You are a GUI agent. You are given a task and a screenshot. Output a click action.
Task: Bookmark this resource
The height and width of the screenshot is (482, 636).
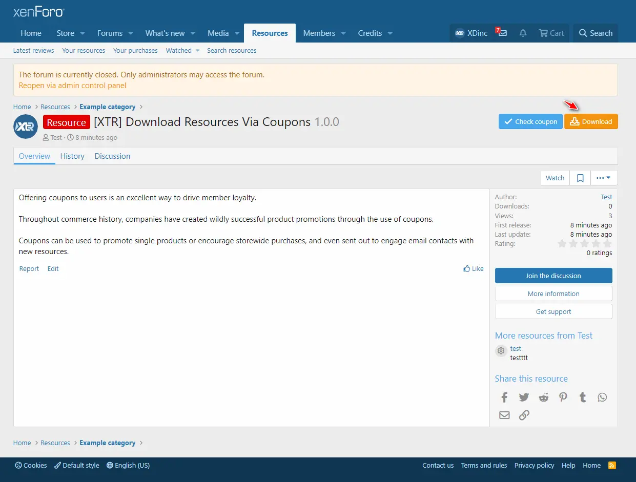point(580,178)
